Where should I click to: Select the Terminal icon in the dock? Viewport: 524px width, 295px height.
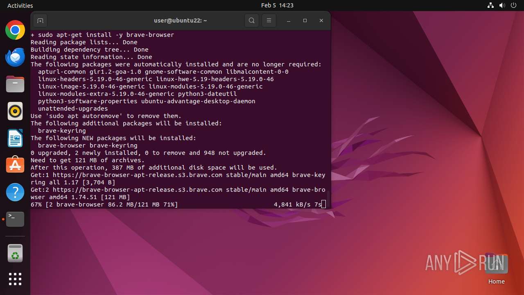tap(15, 219)
